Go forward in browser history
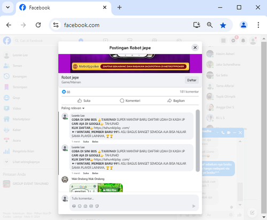The height and width of the screenshot is (220, 267). tap(23, 25)
